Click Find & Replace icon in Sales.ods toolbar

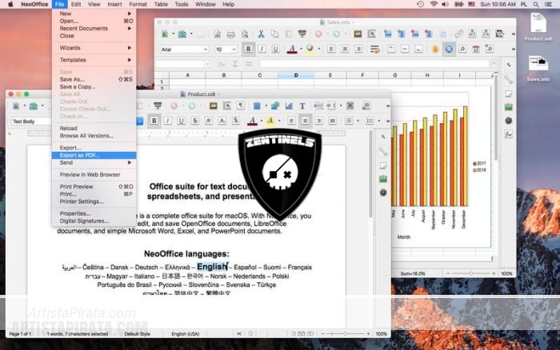pyautogui.click(x=372, y=34)
